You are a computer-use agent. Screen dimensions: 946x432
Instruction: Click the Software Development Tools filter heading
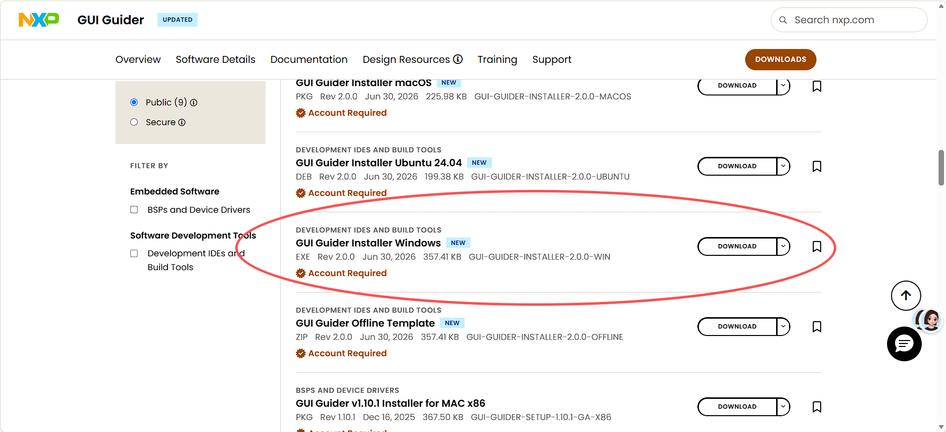click(193, 236)
